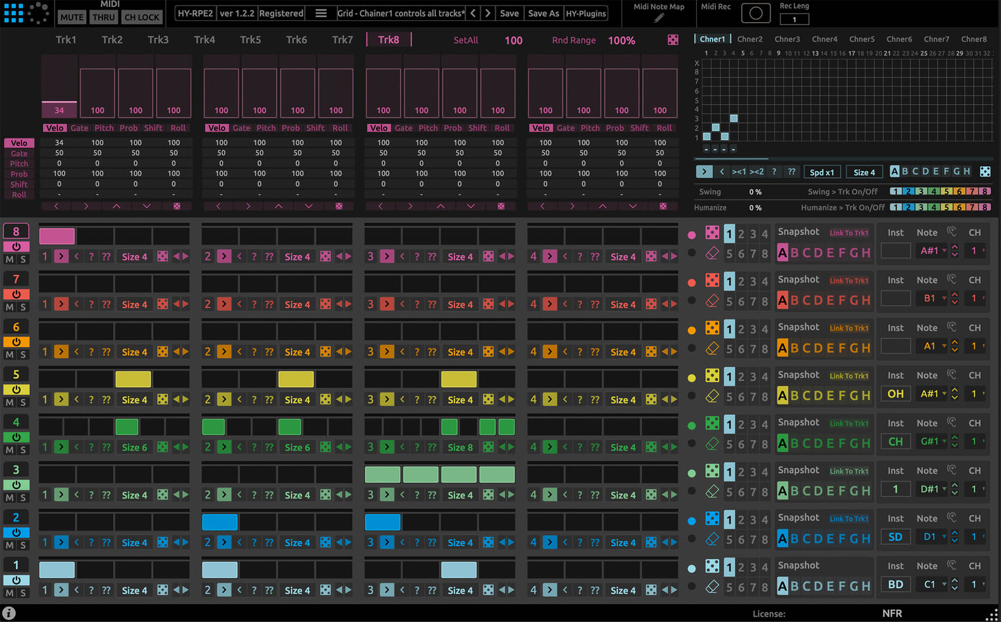The width and height of the screenshot is (1001, 622).
Task: Open the Note dropdown showing A#1 for track 8
Action: coord(932,251)
